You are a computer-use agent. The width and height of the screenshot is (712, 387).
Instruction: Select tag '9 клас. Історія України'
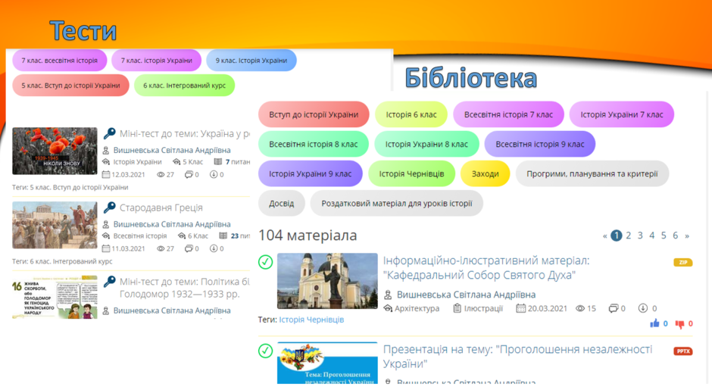251,61
